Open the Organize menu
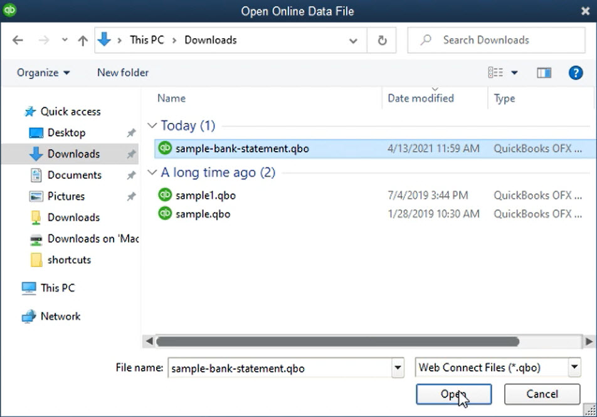Image resolution: width=597 pixels, height=417 pixels. (x=43, y=73)
